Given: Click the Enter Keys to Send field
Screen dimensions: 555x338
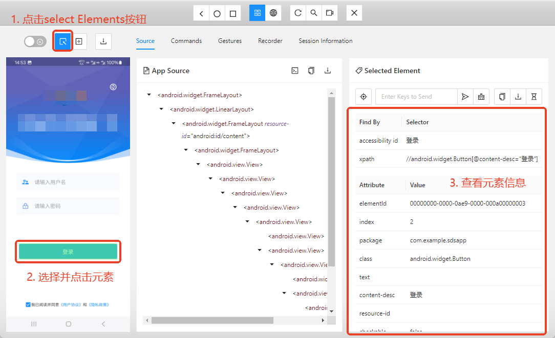Looking at the screenshot, I should 416,97.
